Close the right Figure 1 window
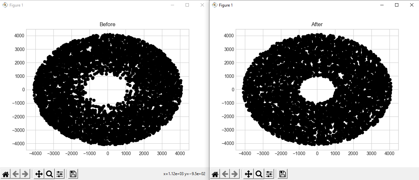Viewport: 419px width, 180px height. (x=412, y=5)
